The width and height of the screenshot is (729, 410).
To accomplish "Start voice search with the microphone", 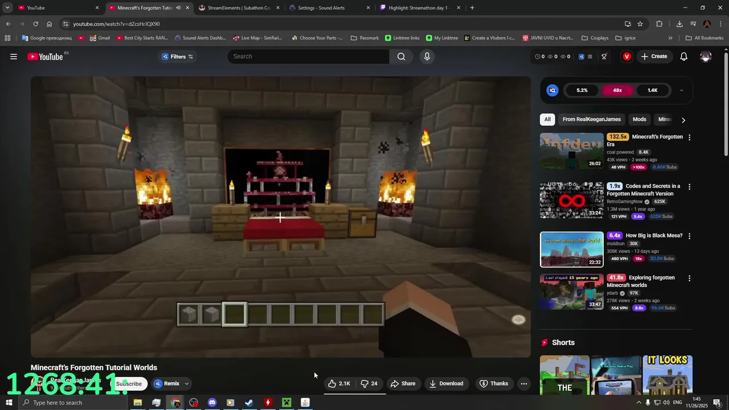I will (x=427, y=56).
